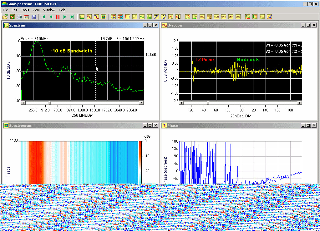The height and width of the screenshot is (231, 320).
Task: Toggle the LOG scale toolbar button
Action: [x=164, y=17]
